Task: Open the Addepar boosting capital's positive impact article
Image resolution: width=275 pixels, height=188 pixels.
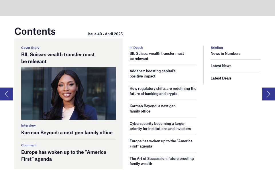Action: tap(152, 73)
